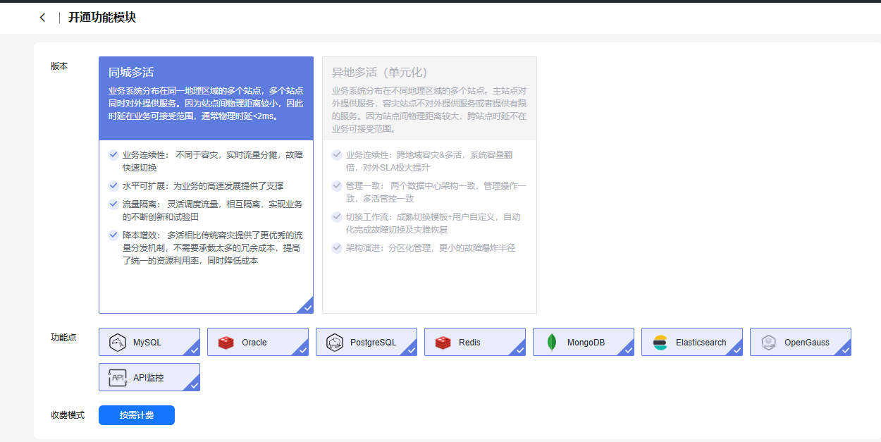Click the Elasticsearch logo icon

[660, 343]
